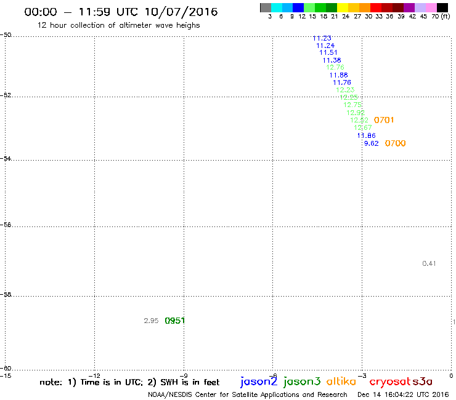The image size is (456, 400).
Task: Select wave height value 11.88
Action: tap(338, 75)
